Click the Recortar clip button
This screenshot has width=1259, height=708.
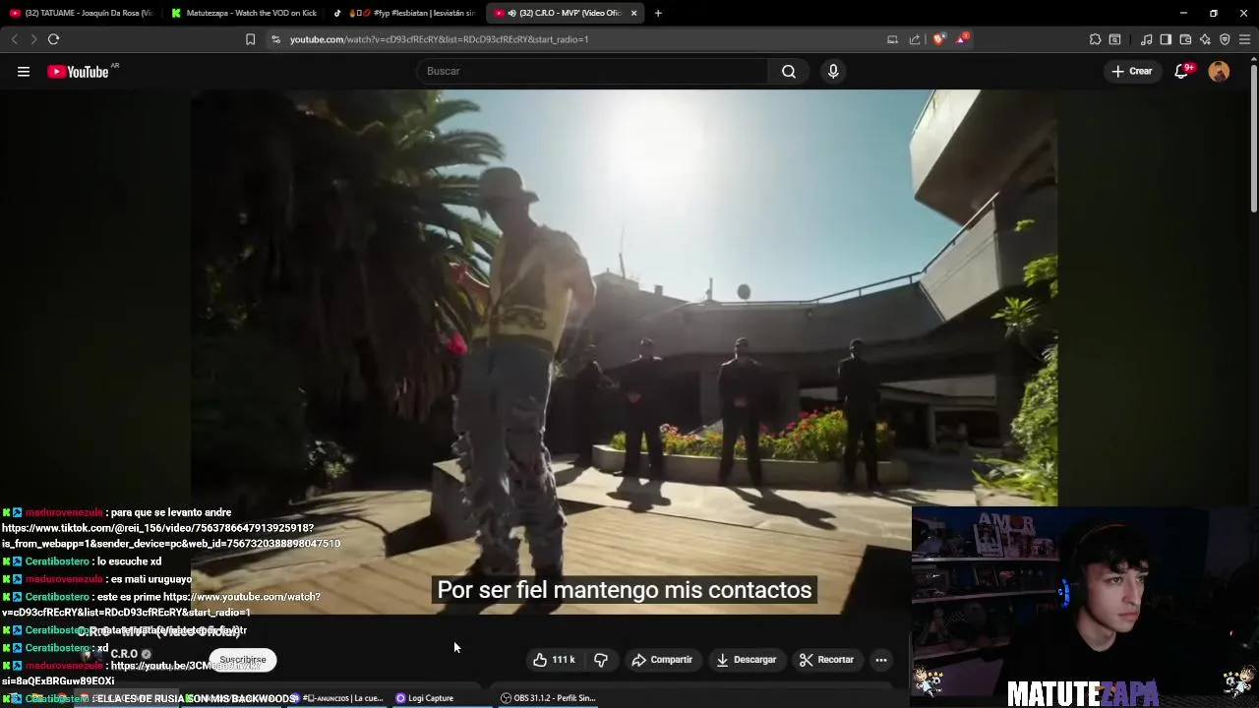[826, 660]
